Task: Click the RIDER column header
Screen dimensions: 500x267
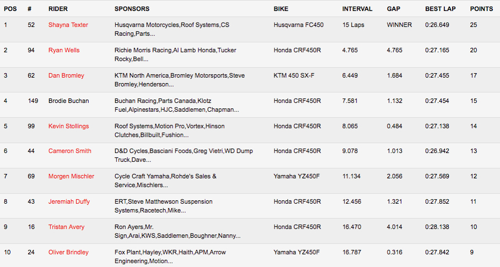Action: click(x=58, y=9)
